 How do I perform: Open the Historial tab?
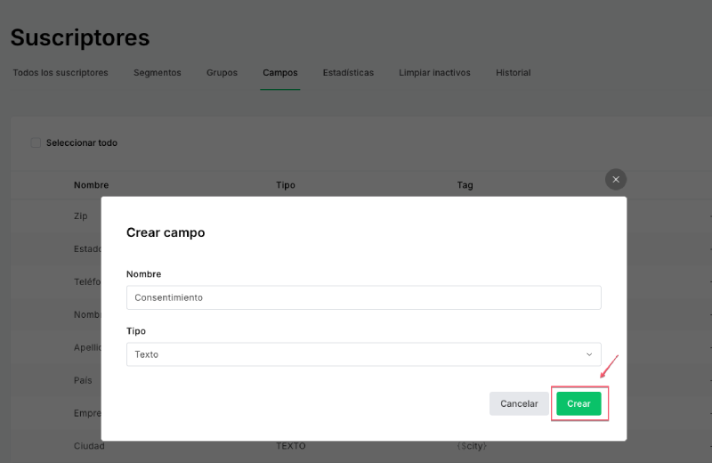click(514, 73)
